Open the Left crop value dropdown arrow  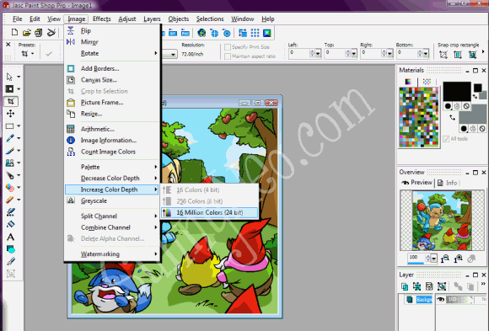tap(318, 54)
